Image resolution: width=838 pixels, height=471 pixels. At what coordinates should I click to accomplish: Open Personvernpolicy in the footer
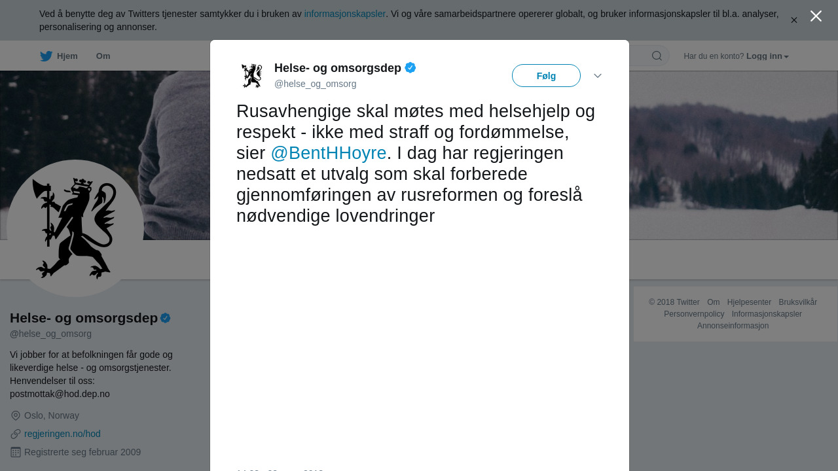(694, 314)
